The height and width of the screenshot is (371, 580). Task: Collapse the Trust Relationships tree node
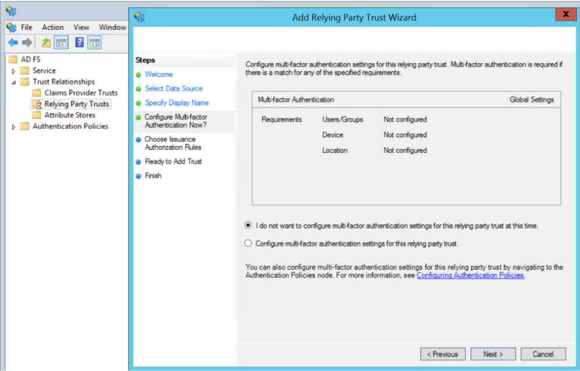(14, 82)
